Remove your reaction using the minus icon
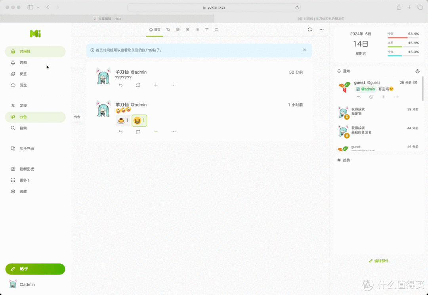Screen dimensions: 428x295 (156, 131)
